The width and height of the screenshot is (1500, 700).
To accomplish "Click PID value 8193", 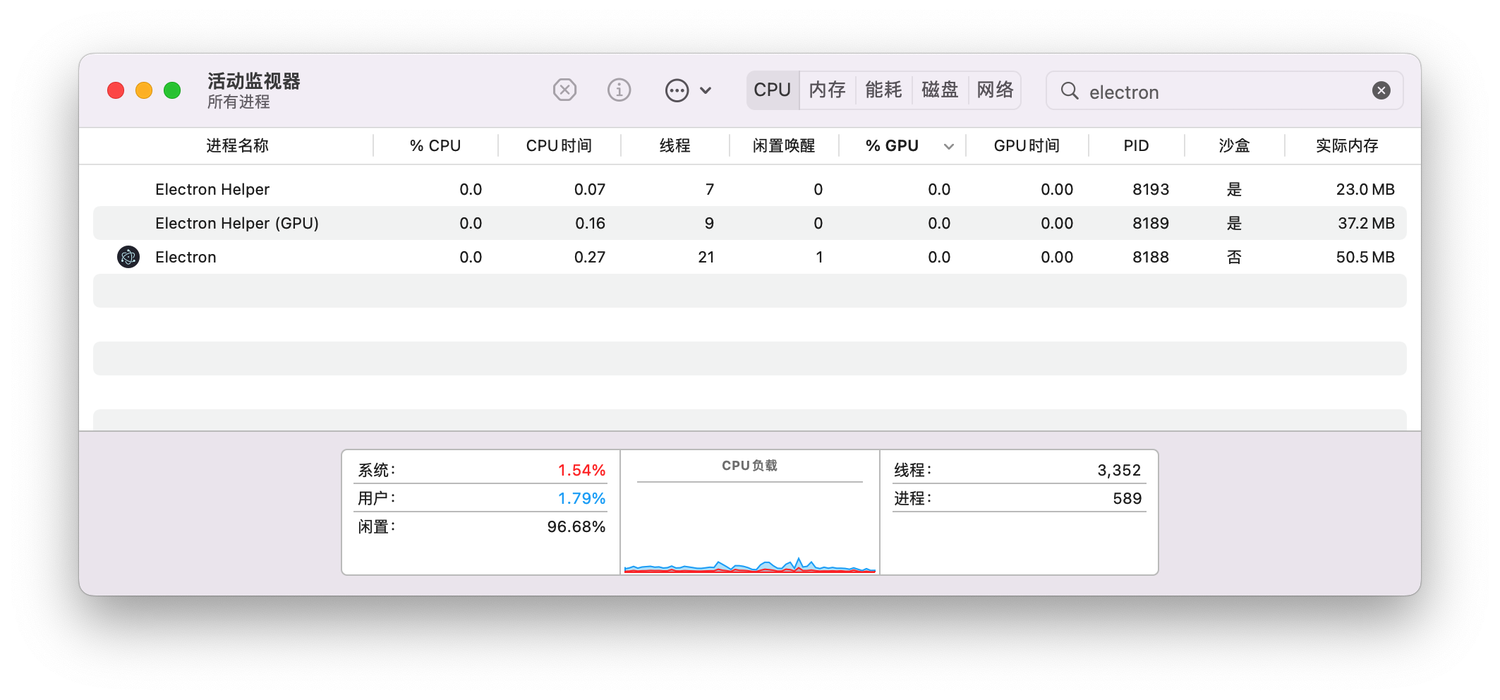I will tap(1151, 189).
